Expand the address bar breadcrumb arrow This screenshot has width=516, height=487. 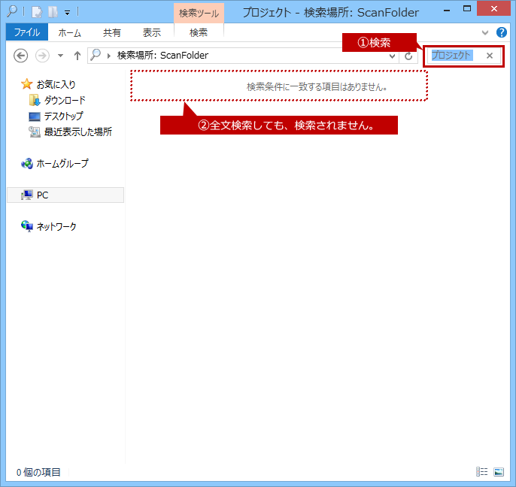[x=109, y=56]
